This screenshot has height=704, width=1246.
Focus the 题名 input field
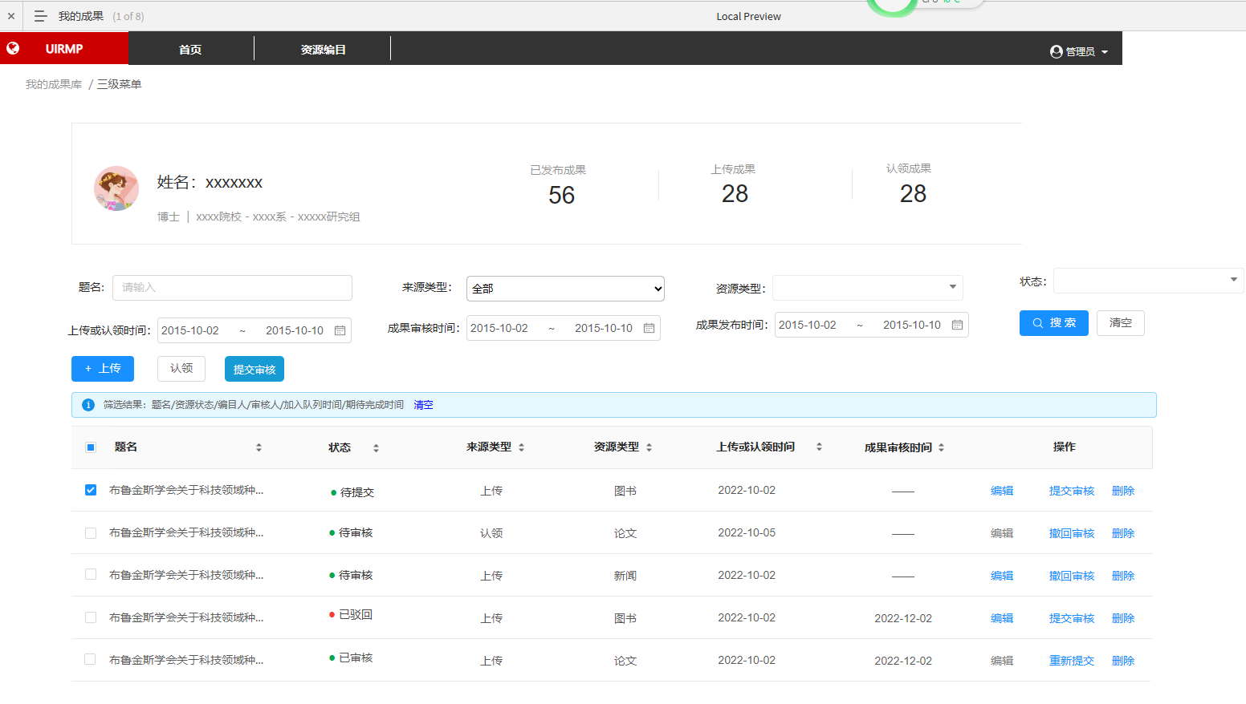point(232,288)
